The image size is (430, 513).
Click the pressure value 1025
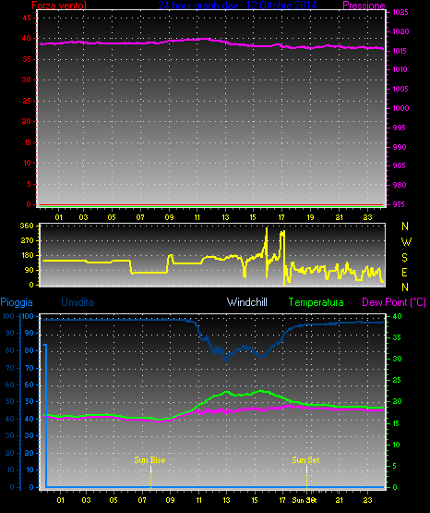pos(400,12)
